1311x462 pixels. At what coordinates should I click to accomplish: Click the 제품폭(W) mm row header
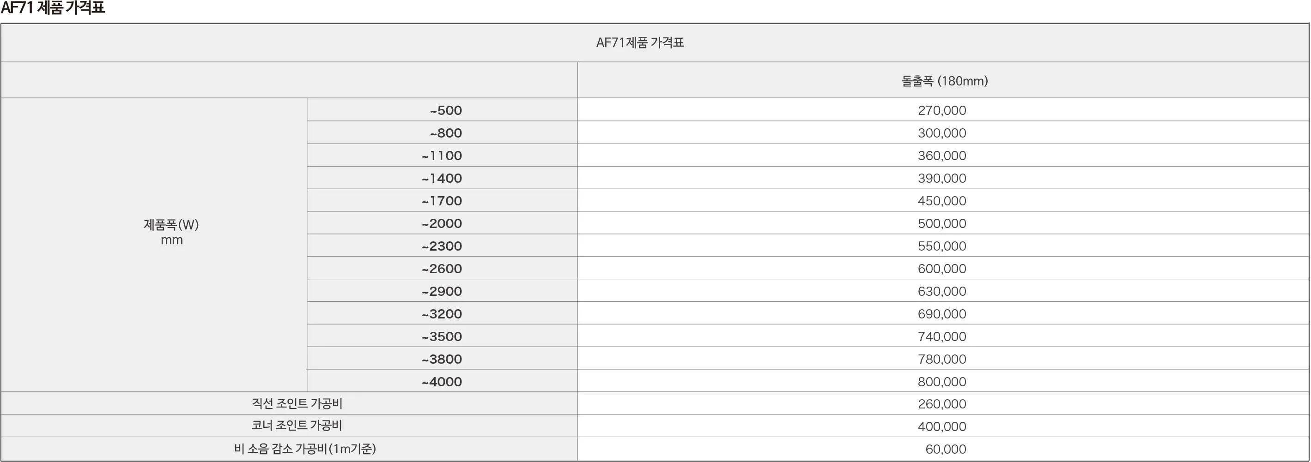pyautogui.click(x=171, y=232)
